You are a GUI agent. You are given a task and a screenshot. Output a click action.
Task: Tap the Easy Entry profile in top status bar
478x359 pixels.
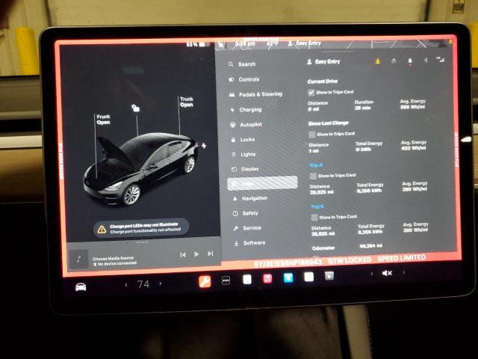[x=305, y=43]
